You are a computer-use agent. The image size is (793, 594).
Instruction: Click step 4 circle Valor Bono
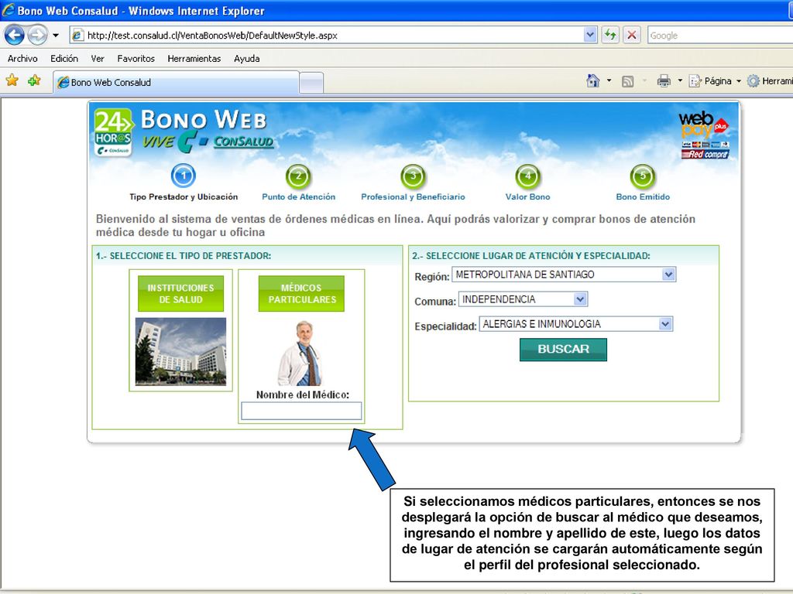click(528, 176)
